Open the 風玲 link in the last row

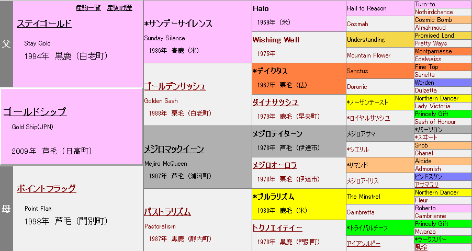421,247
